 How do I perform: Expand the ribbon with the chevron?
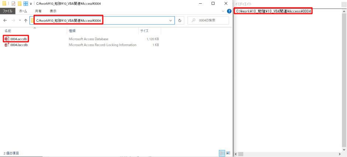[223, 11]
